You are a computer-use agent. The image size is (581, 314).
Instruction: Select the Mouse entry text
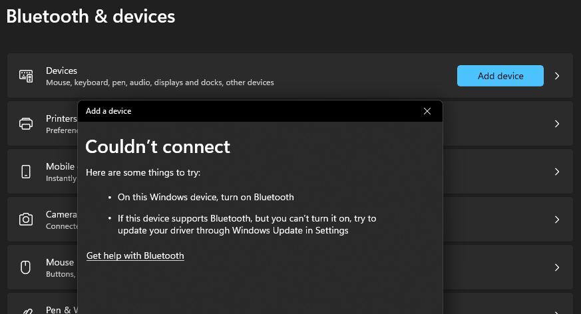click(x=60, y=262)
